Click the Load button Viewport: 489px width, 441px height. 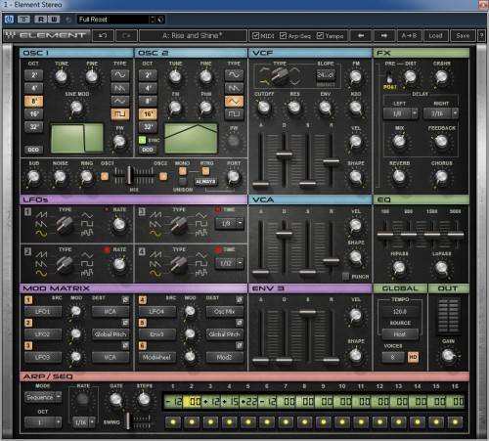435,35
